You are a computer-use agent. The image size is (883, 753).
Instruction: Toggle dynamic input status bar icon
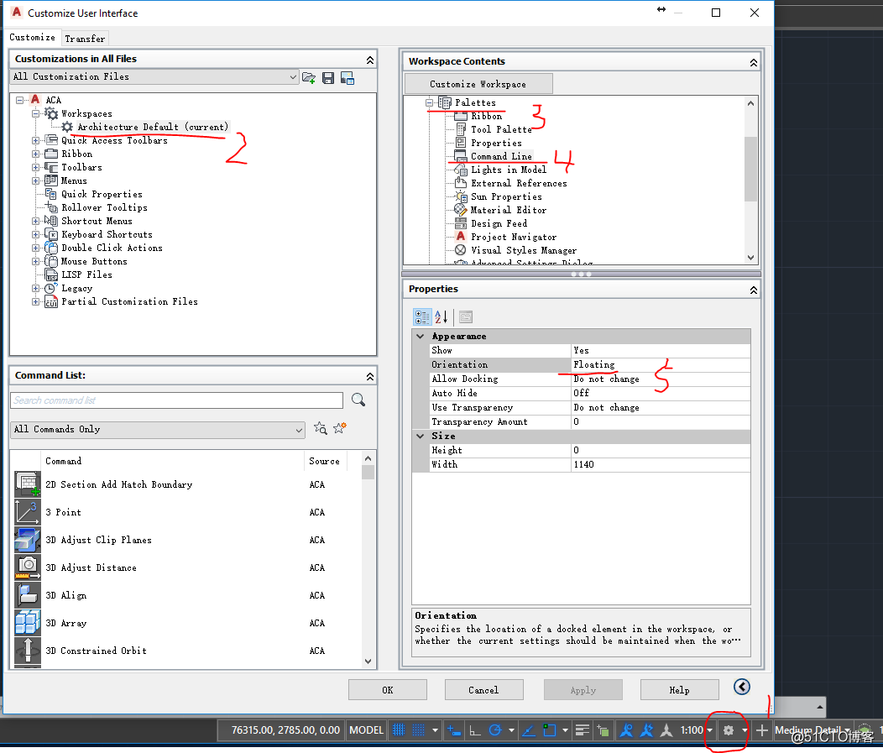point(454,730)
